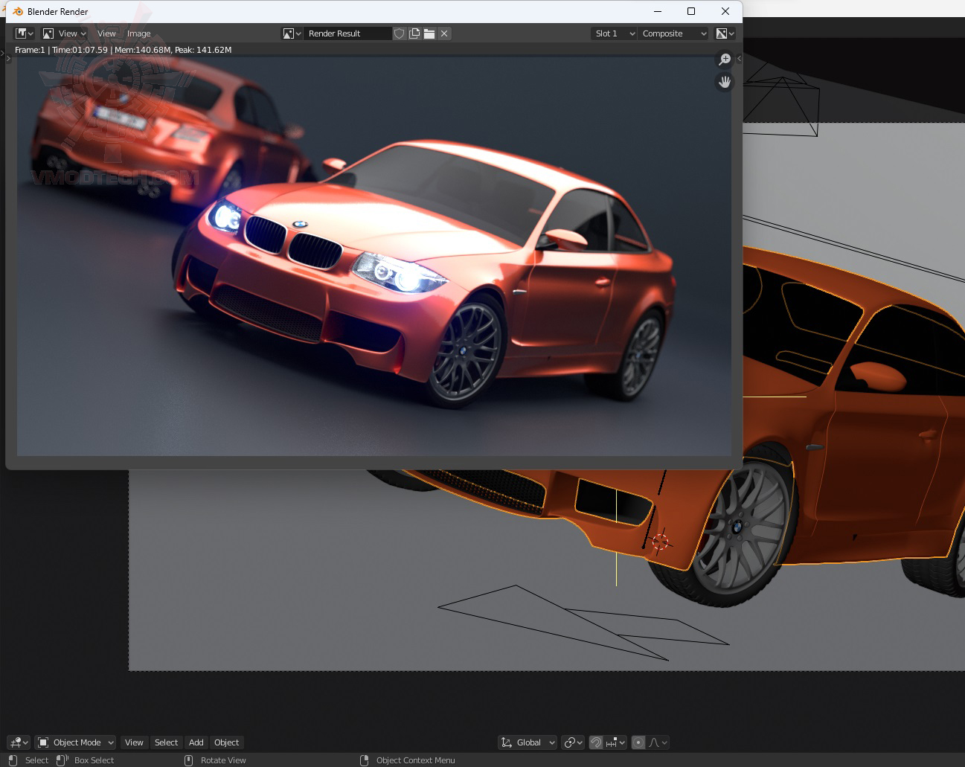Click the red 3D cursor in the viewport
Viewport: 965px width, 767px height.
point(660,541)
